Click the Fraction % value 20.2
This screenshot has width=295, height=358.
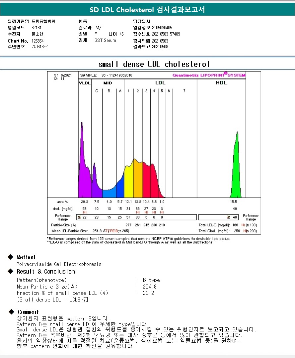pyautogui.click(x=148, y=293)
